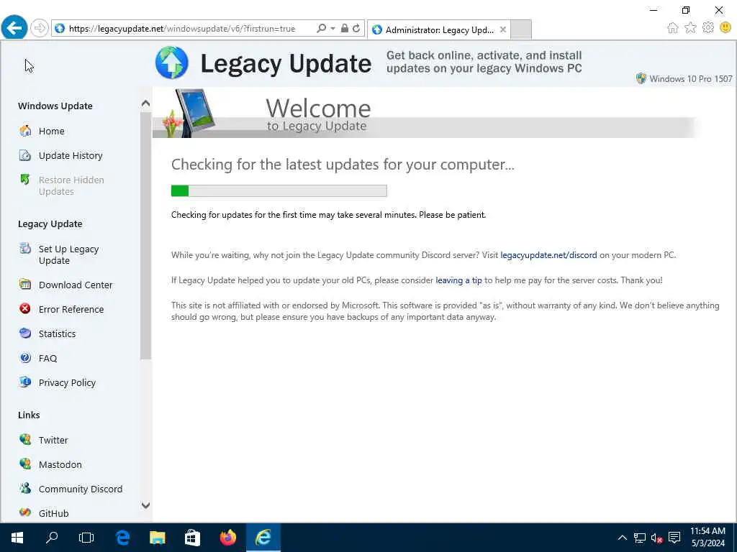Click the smiley feedback icon
This screenshot has width=737, height=552.
pos(725,28)
